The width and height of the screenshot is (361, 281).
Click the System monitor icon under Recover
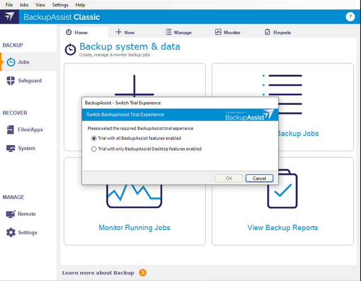point(11,148)
